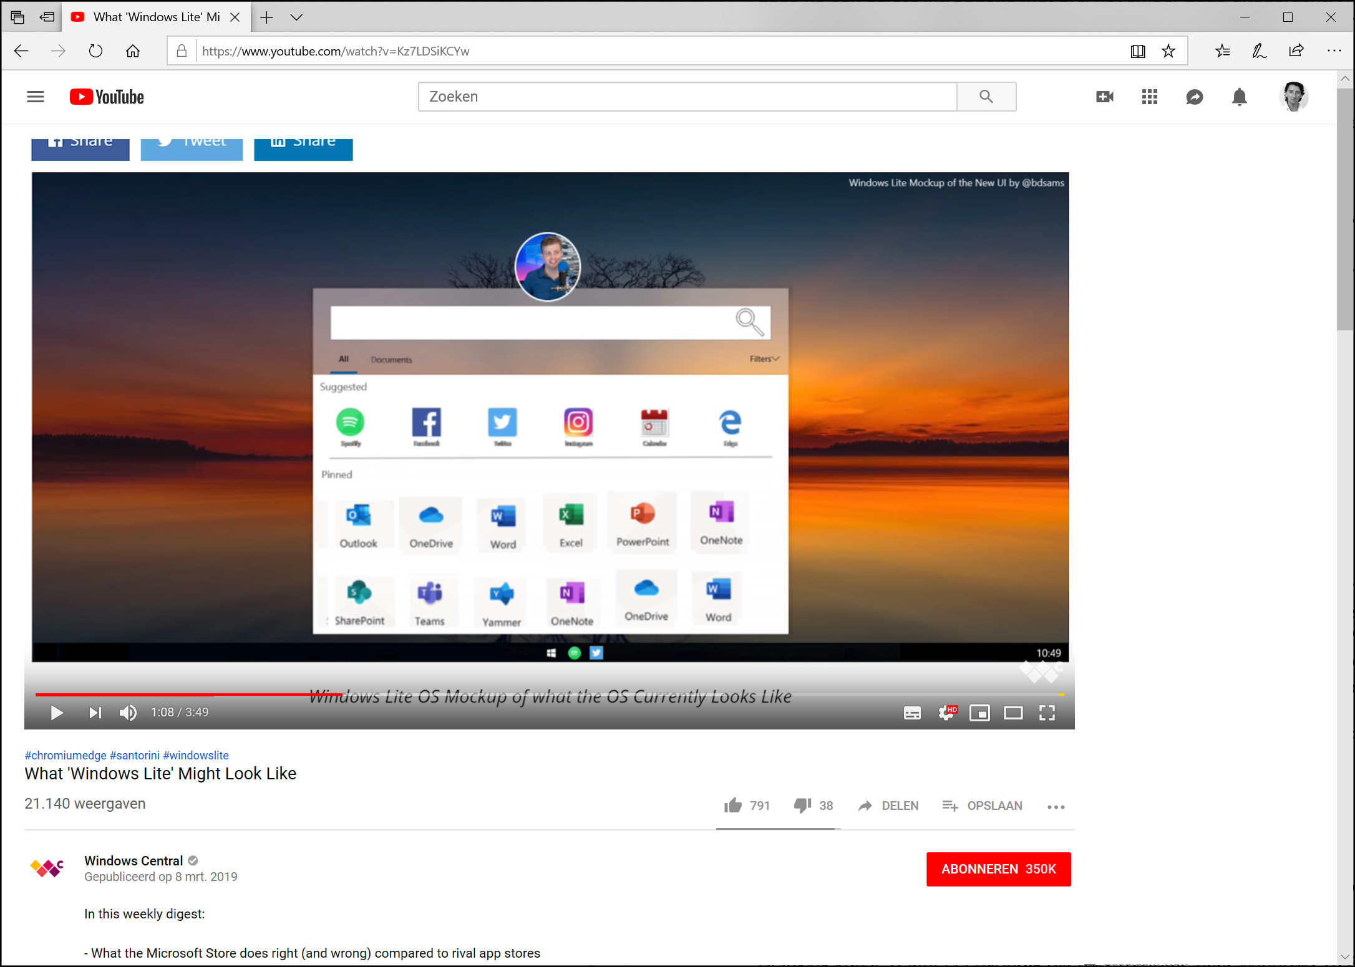Click the page vertical scrollbar thumb
This screenshot has height=967, width=1355.
1345,209
